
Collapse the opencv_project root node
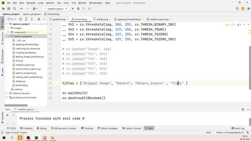click(x=7, y=24)
